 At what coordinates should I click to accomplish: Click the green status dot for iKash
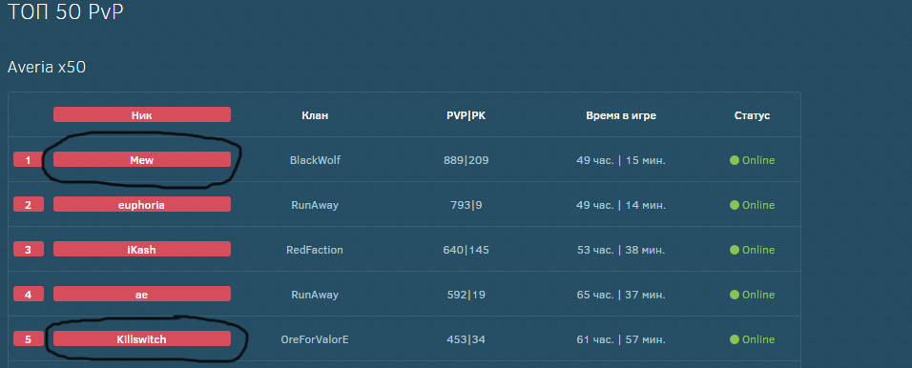tap(735, 250)
